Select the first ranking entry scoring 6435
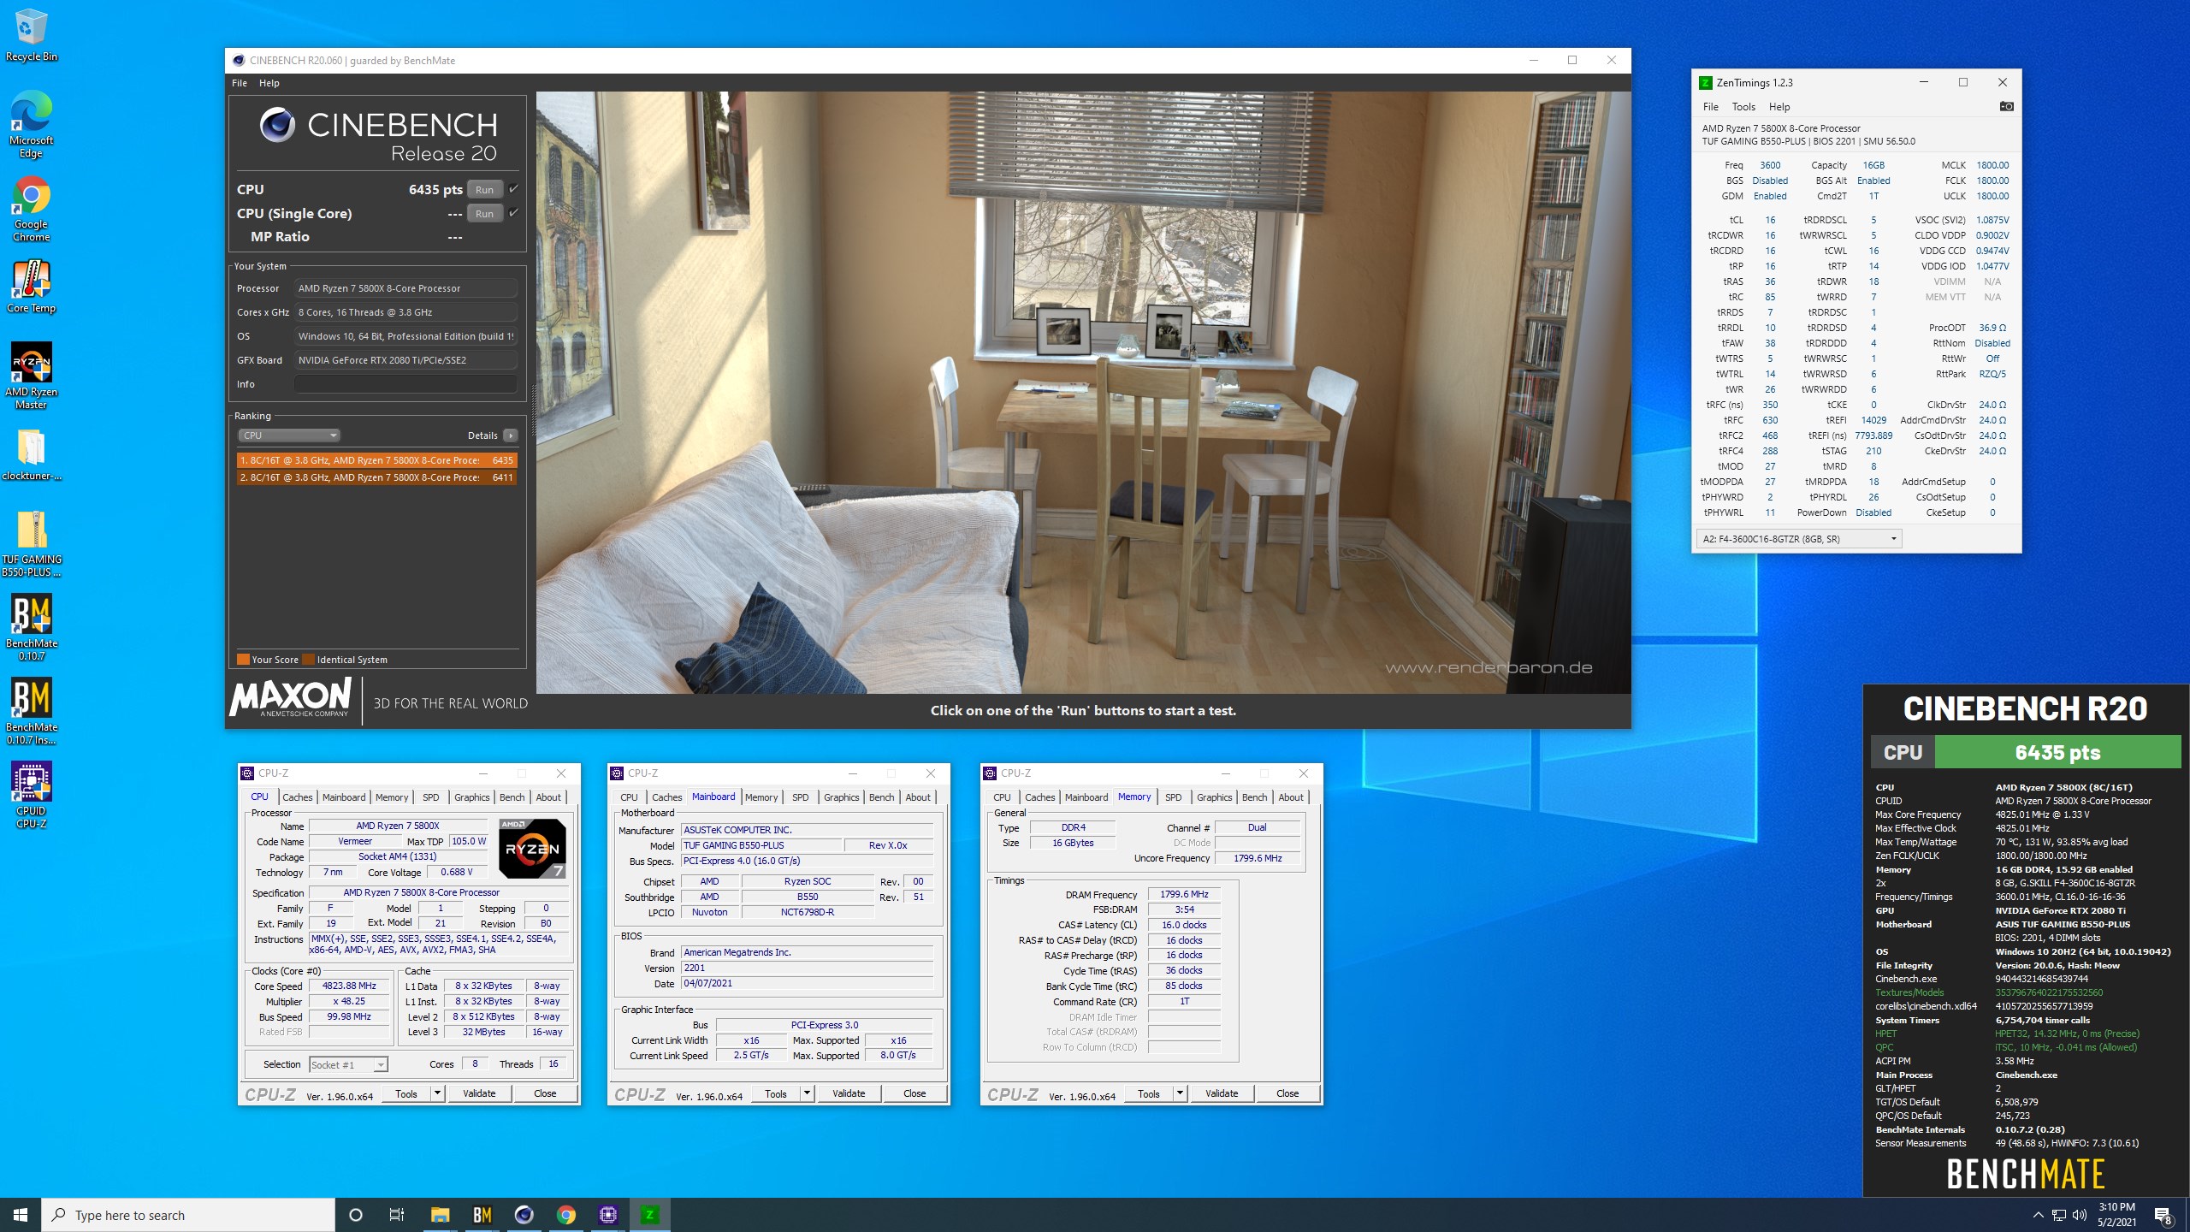Screen dimensions: 2190x1232 coord(376,460)
